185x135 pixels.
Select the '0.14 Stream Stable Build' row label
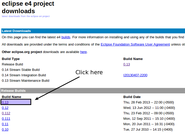click(21, 70)
